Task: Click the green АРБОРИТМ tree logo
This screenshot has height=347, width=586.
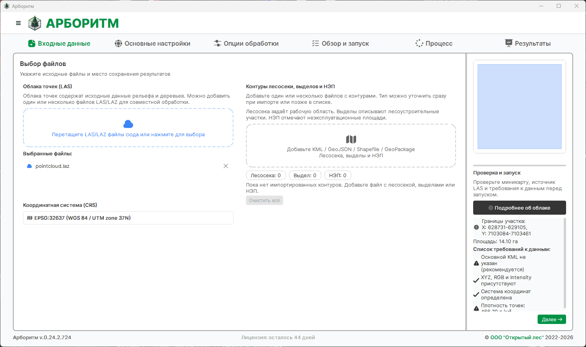Action: coord(35,23)
